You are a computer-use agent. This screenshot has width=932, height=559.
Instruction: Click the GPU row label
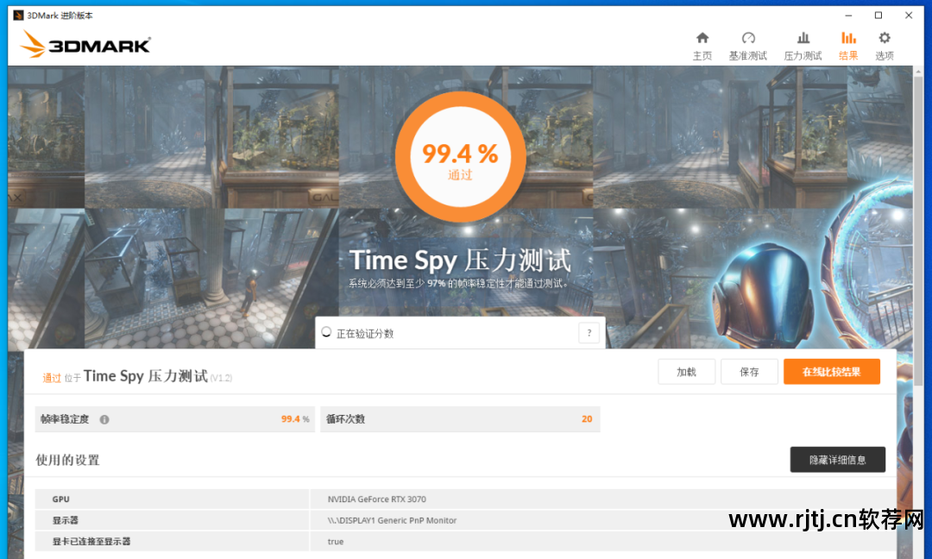(60, 499)
